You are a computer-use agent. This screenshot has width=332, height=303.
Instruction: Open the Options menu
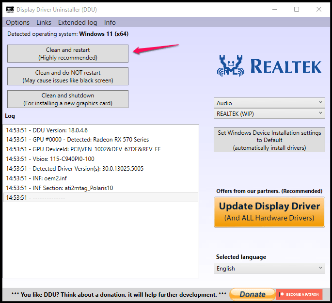pyautogui.click(x=18, y=22)
